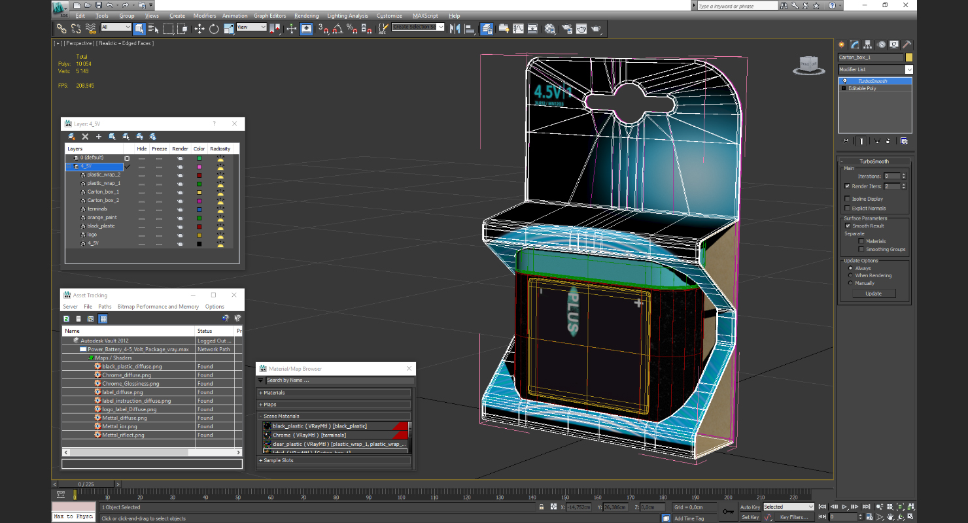This screenshot has width=968, height=523.
Task: Select the When Rendering update option
Action: [850, 276]
